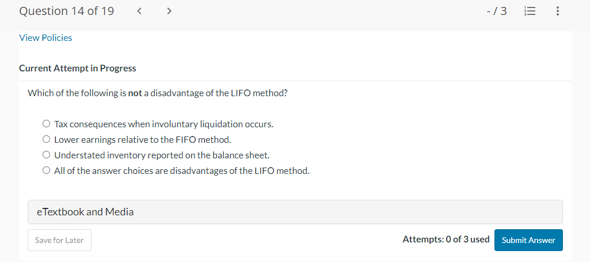Screen dimensions: 590x262
Task: Open the three-dot more options menu
Action: 558,11
